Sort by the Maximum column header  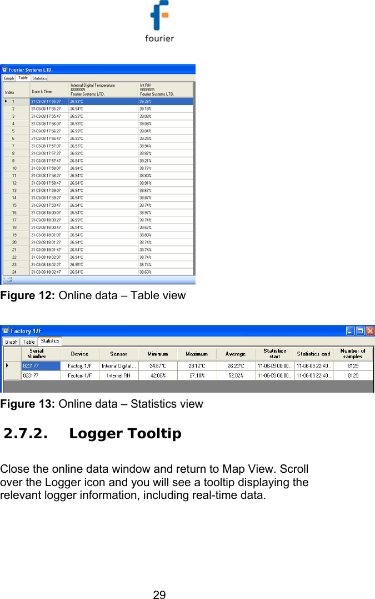[197, 354]
